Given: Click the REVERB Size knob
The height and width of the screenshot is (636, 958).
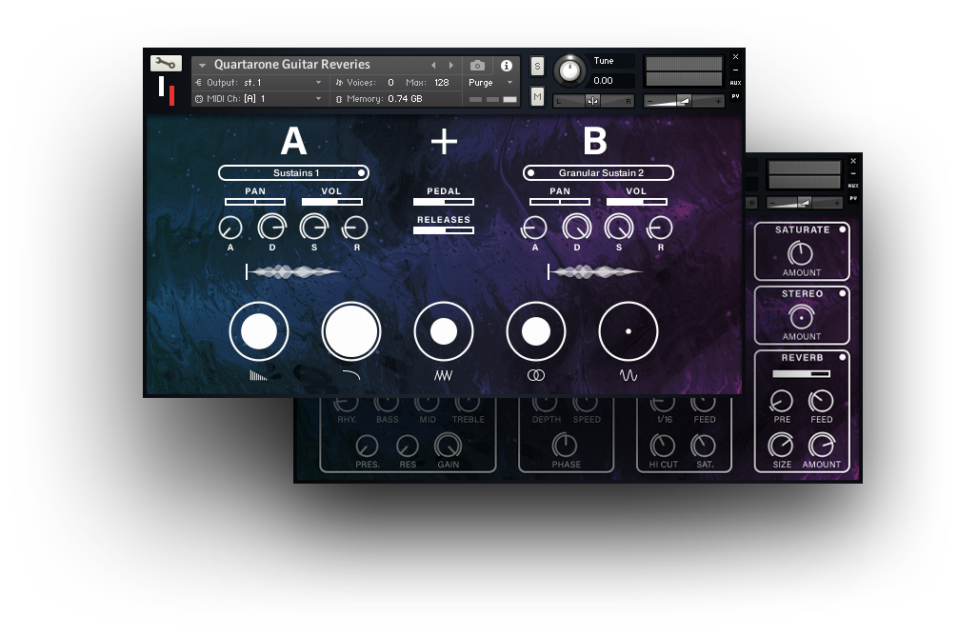Looking at the screenshot, I should click(781, 446).
